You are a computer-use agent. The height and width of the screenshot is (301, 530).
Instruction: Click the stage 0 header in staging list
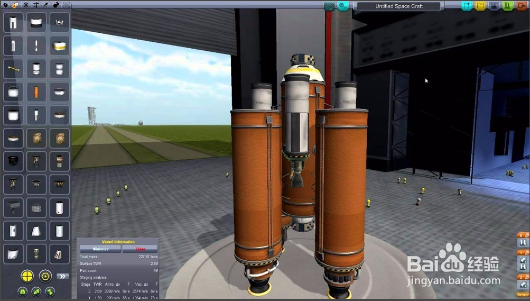pyautogui.click(x=523, y=235)
